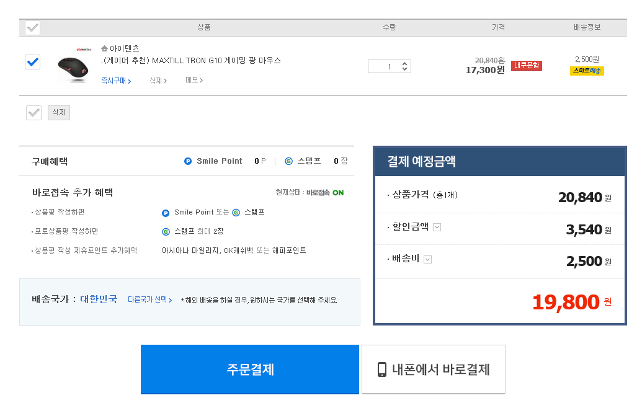
Task: Click the Smile Point P icon in 구매혜택
Action: [188, 161]
